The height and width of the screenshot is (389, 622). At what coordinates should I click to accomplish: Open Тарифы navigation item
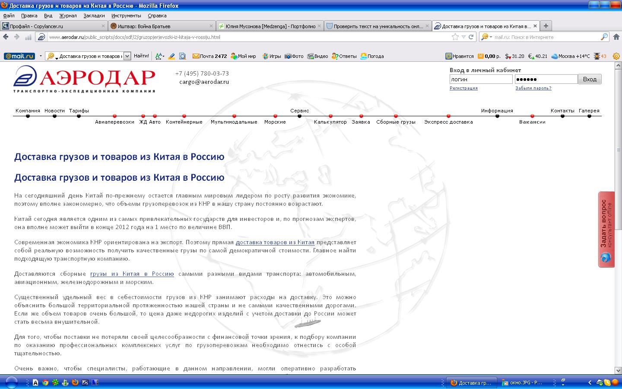click(79, 111)
